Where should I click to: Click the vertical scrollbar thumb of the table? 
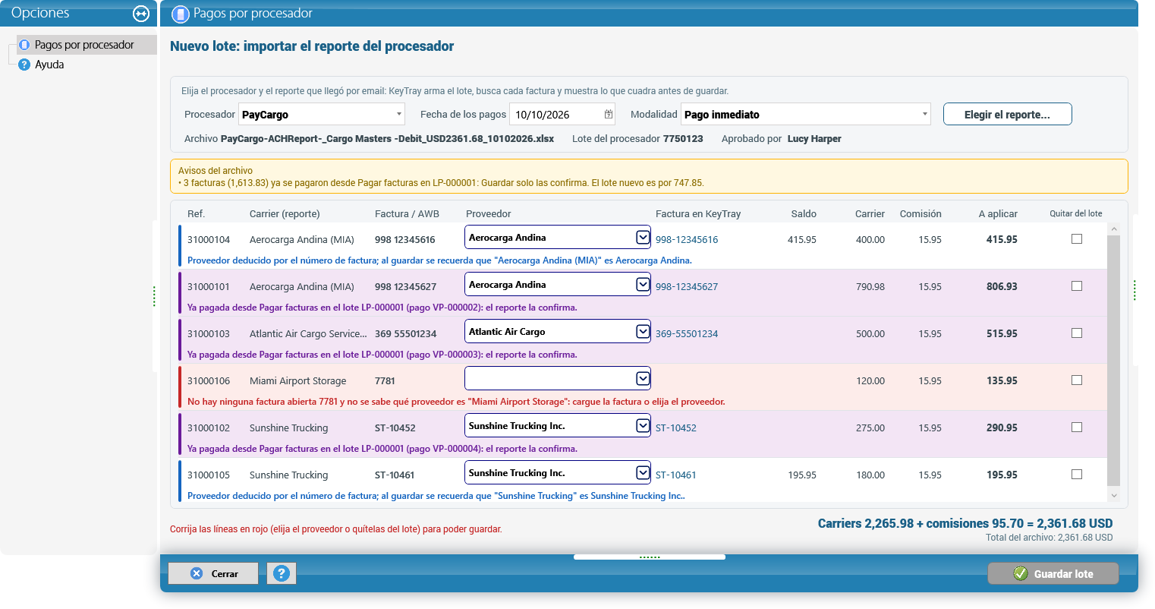click(1114, 361)
